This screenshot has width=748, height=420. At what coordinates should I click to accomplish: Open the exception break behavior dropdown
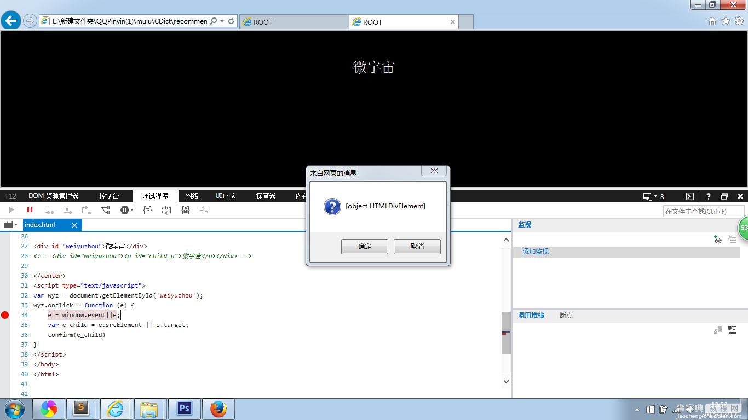click(x=126, y=210)
